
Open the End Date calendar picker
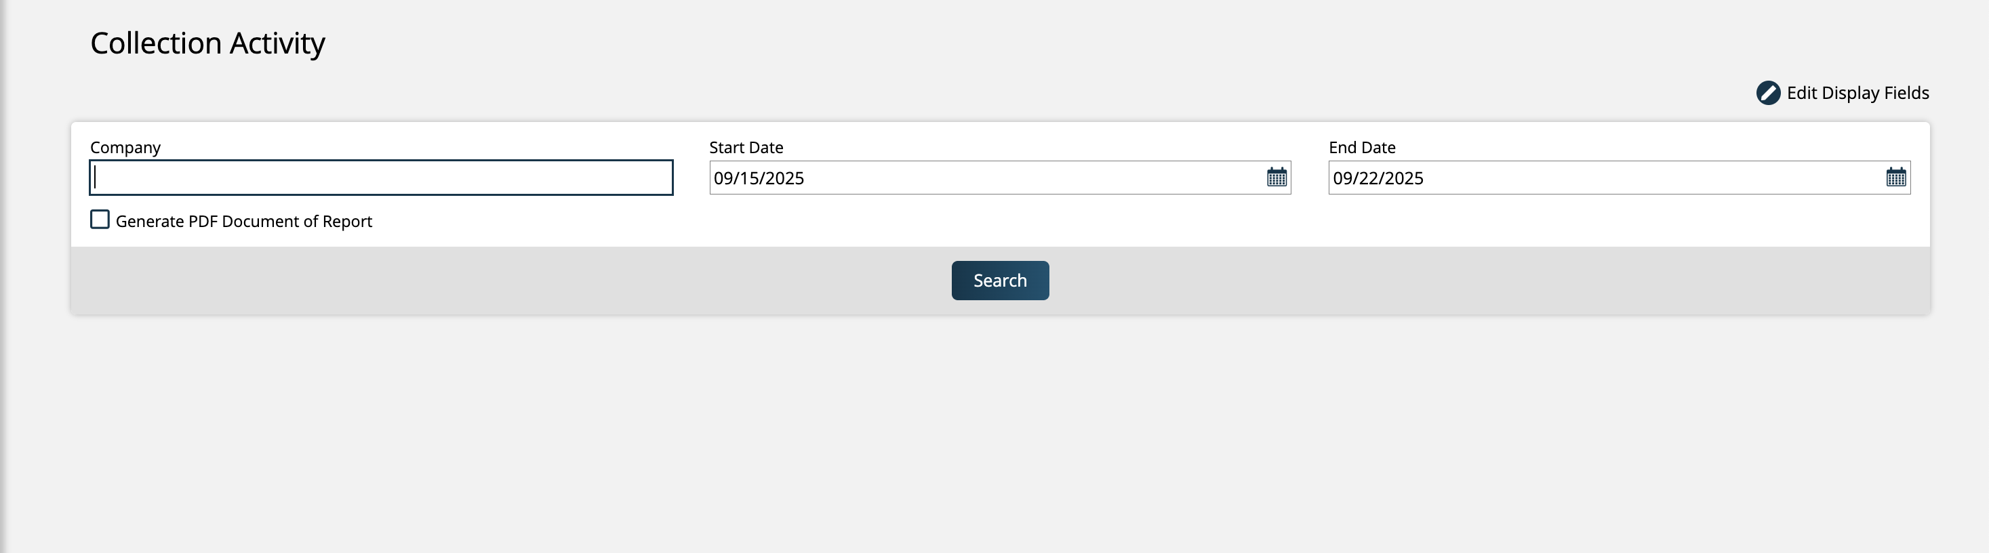pyautogui.click(x=1895, y=178)
